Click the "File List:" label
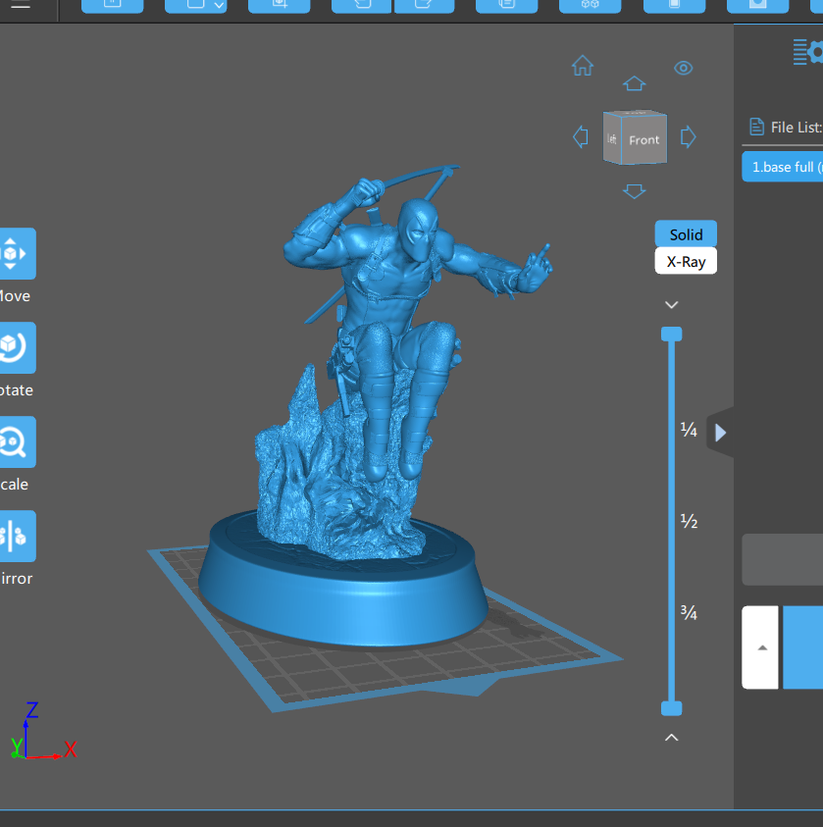The image size is (823, 827). click(797, 128)
